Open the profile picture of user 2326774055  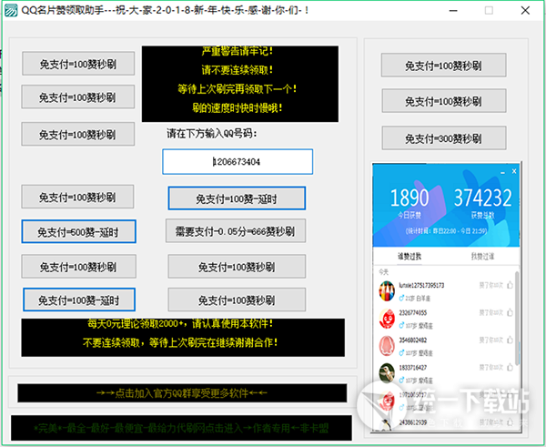386,316
